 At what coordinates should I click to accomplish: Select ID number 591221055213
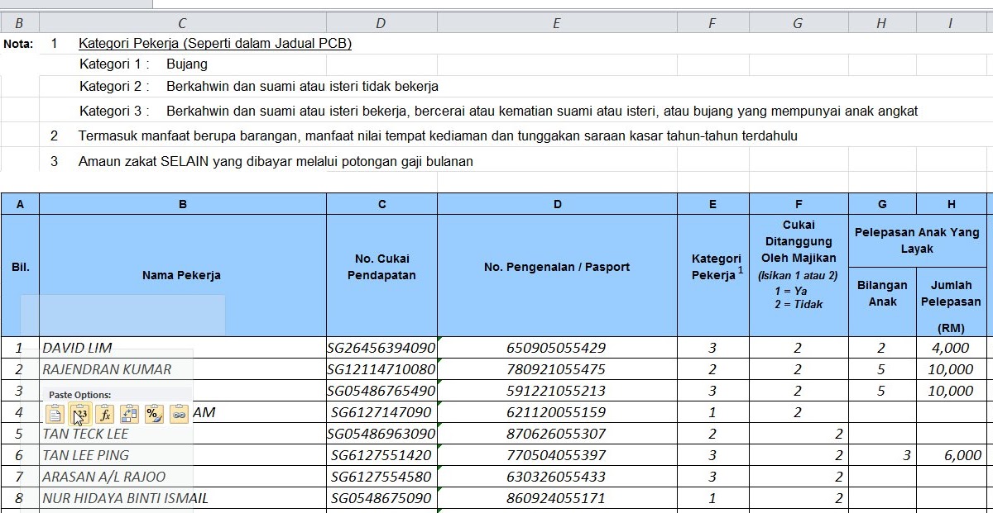tap(557, 391)
